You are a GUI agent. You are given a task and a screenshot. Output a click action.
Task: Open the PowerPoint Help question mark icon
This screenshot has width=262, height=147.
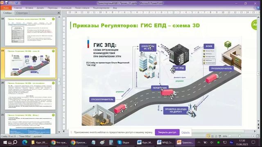(x=258, y=8)
